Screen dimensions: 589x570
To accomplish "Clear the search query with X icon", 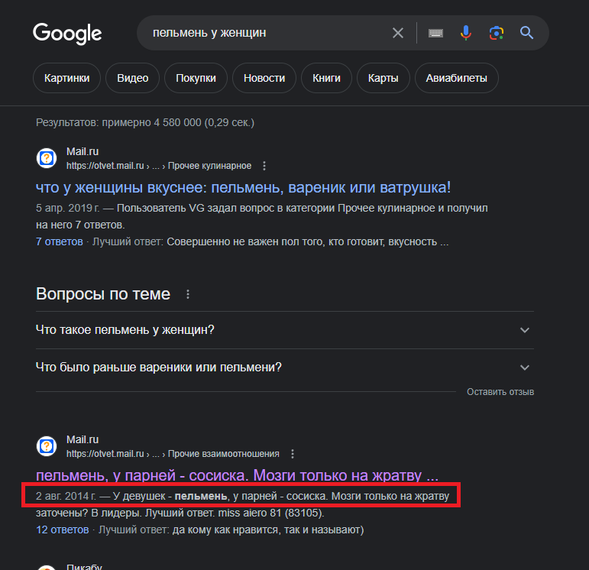I will [x=398, y=33].
